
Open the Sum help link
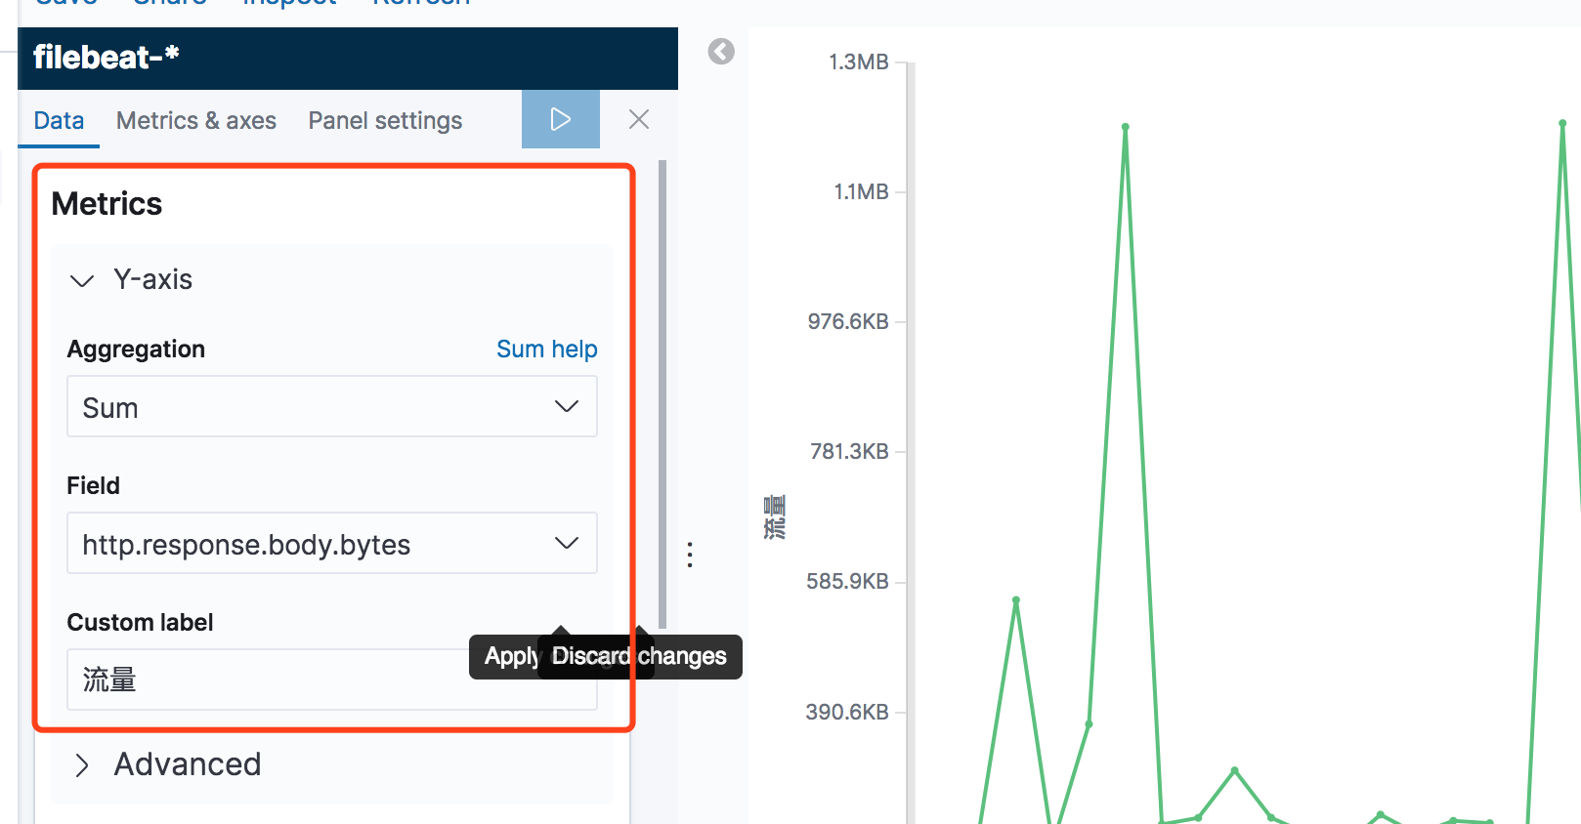(x=547, y=349)
